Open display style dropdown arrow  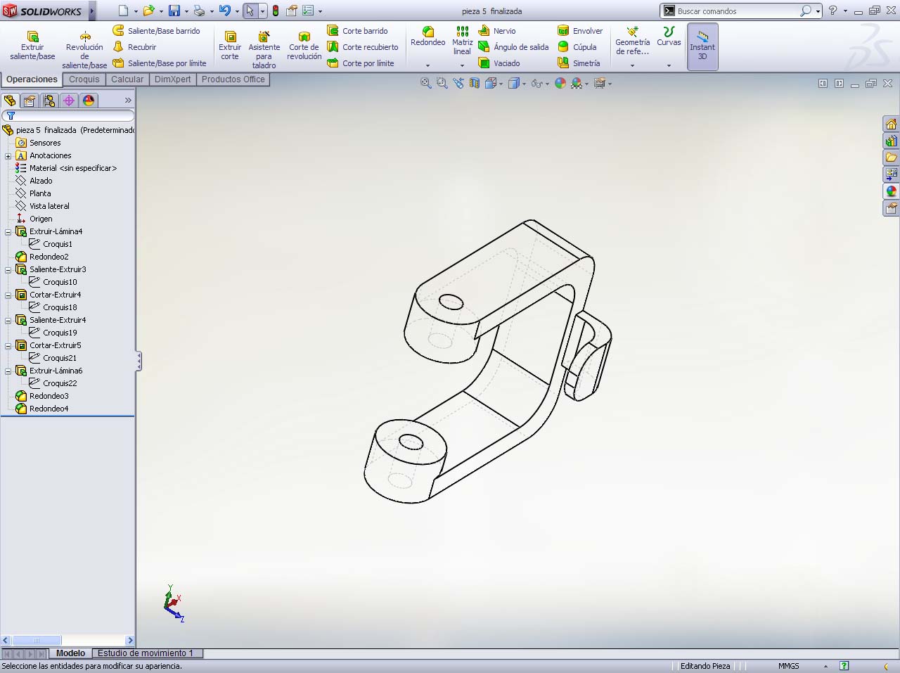[x=524, y=84]
